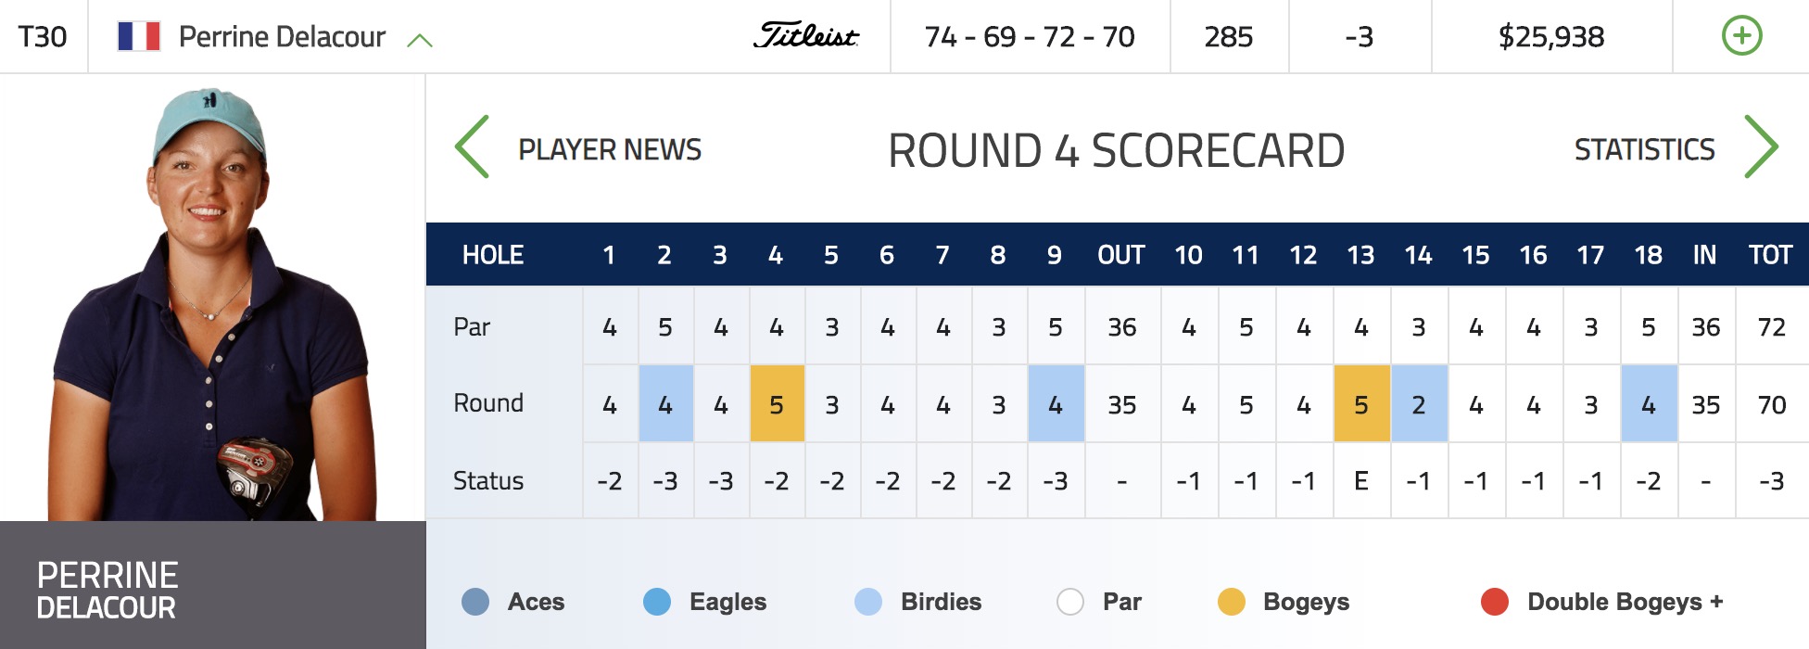Collapse Perrine Delacour row with chevron
The image size is (1809, 649).
(x=420, y=40)
